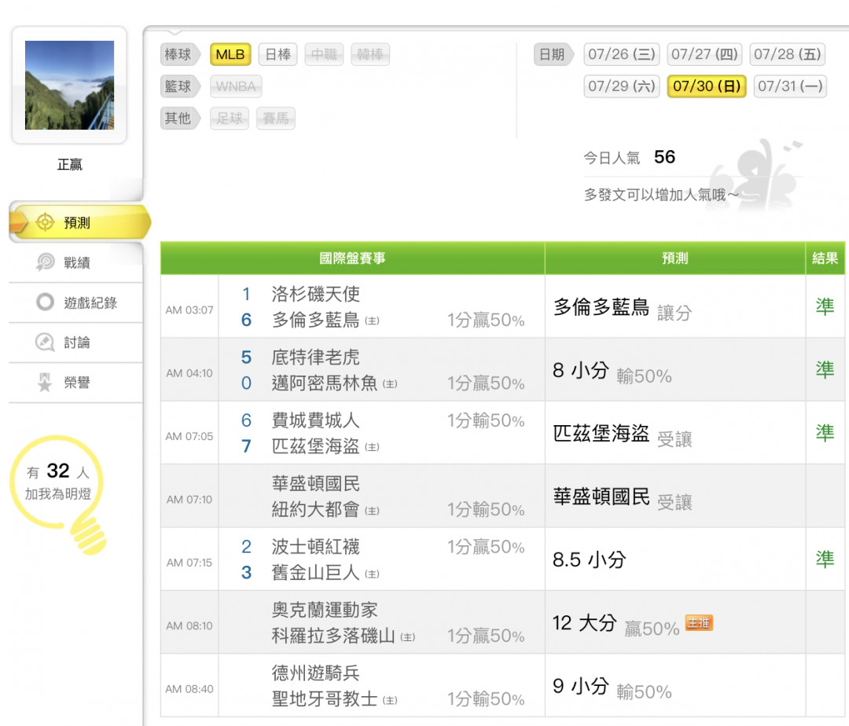The width and height of the screenshot is (849, 726).
Task: Click the circle icon beside 遊戲紀錄
Action: pyautogui.click(x=45, y=302)
